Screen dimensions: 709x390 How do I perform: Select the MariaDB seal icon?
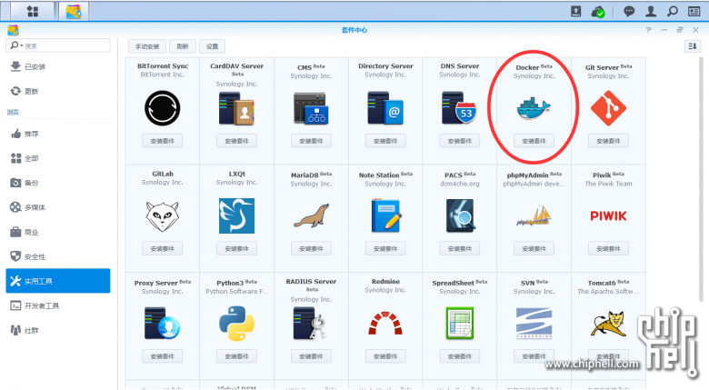[x=311, y=215]
